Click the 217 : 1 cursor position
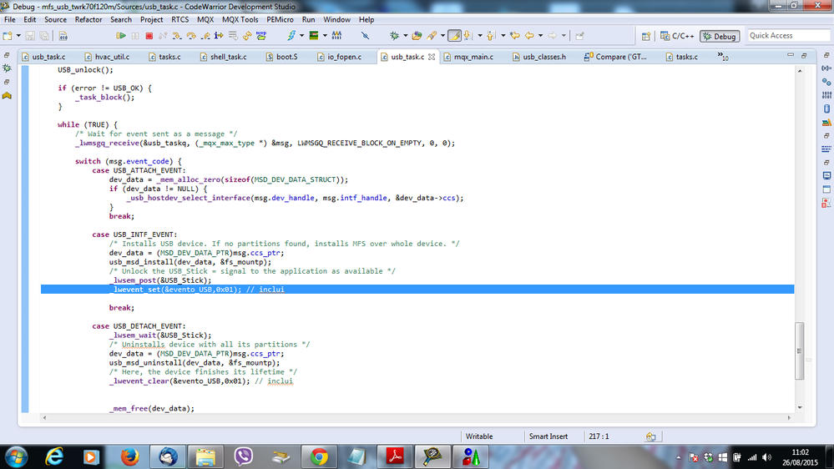The width and height of the screenshot is (834, 469). (599, 436)
